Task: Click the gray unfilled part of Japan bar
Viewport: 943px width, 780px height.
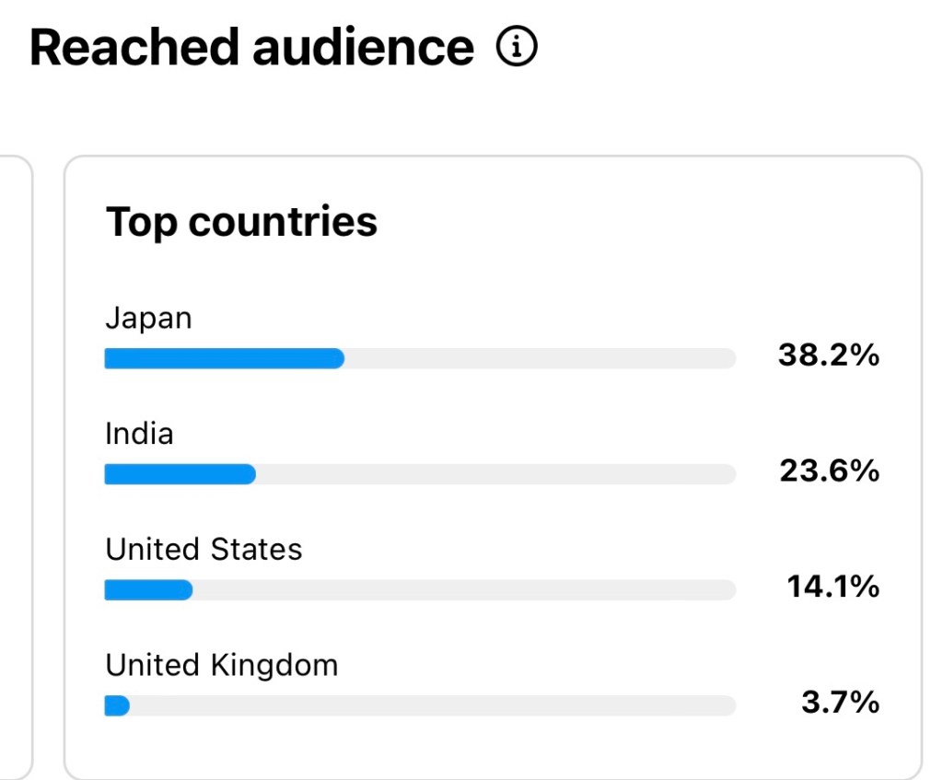Action: pos(539,359)
